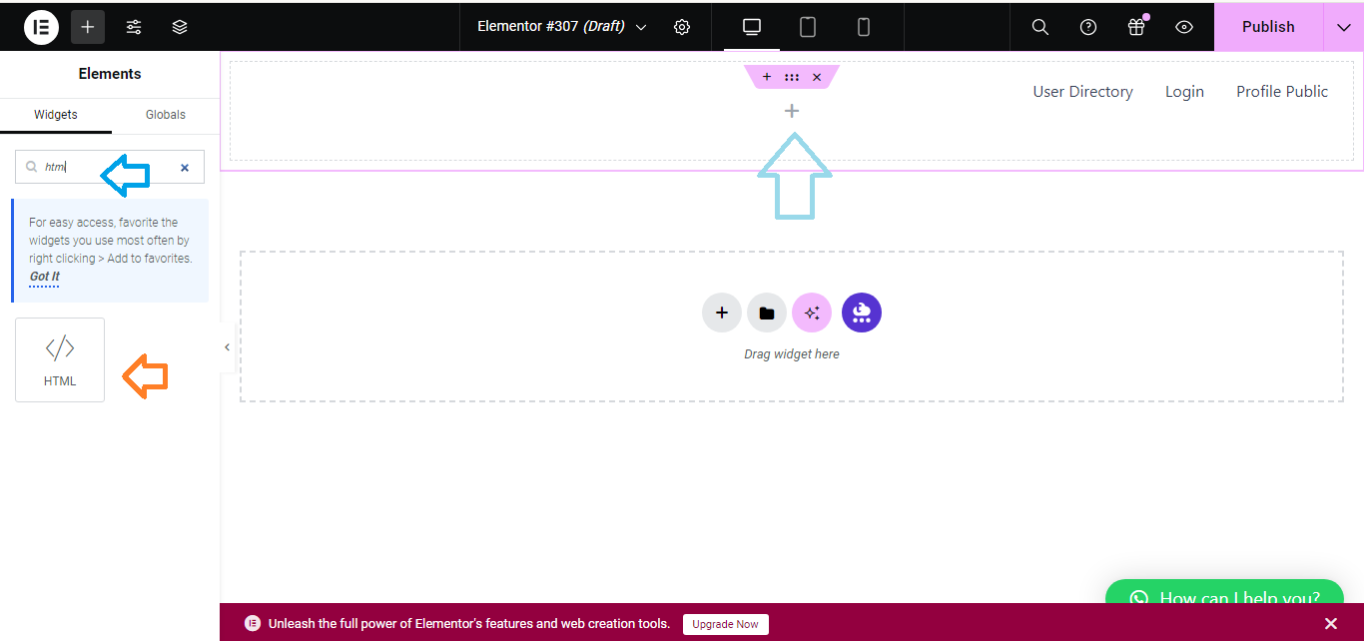This screenshot has width=1364, height=641.
Task: Switch to the Globals tab
Action: point(166,115)
